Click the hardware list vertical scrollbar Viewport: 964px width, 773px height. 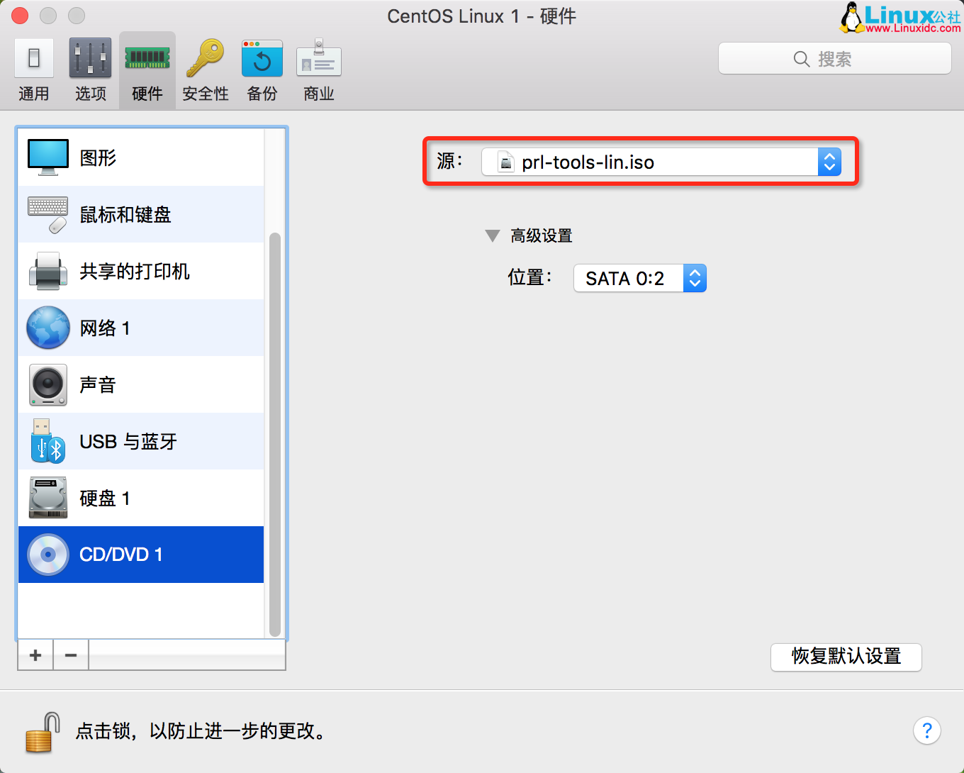[275, 434]
